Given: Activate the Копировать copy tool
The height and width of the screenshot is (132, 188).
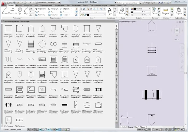Looking at the screenshot, I should click(x=41, y=12).
